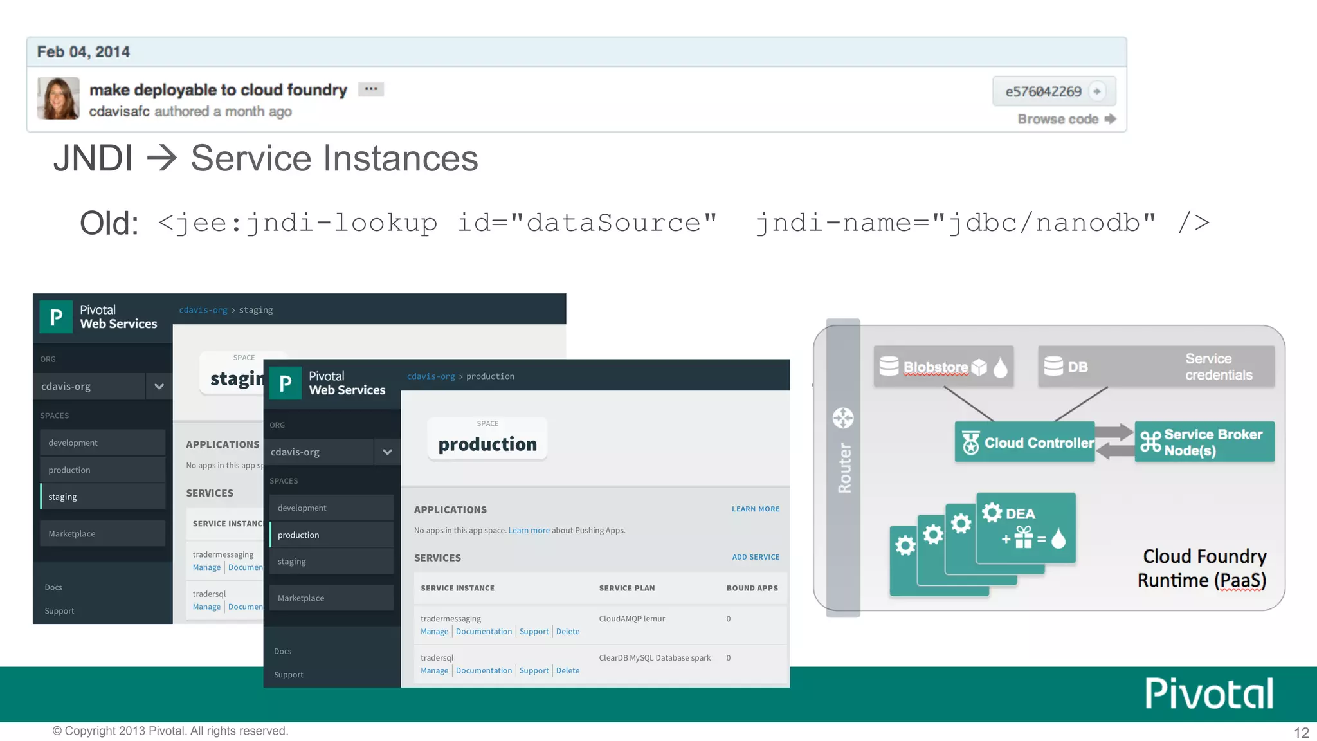This screenshot has height=741, width=1317.
Task: Click LEARN MORE in Applications section
Action: [756, 509]
